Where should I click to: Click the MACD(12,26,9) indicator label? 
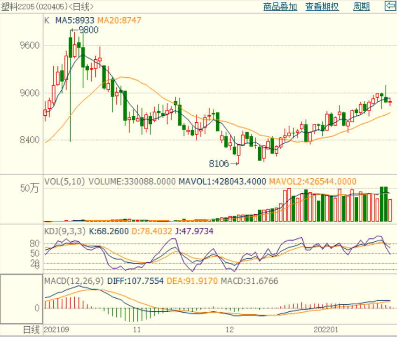click(x=74, y=281)
